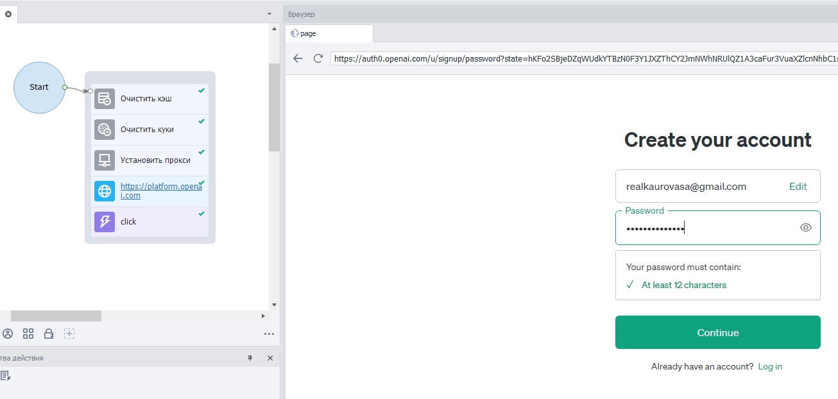Click the vertical scrollbar down arrow
The width and height of the screenshot is (838, 399).
tap(275, 305)
